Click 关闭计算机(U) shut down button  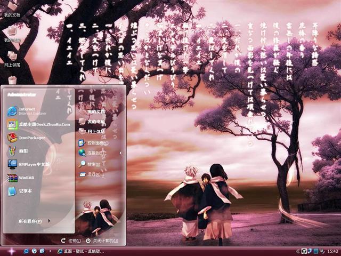pos(102,241)
